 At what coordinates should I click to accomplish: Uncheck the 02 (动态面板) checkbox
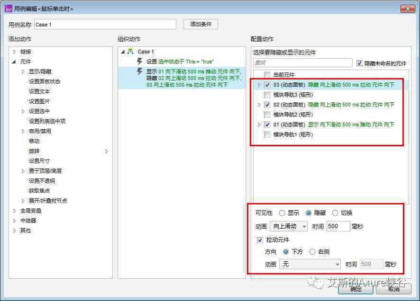tap(267, 105)
